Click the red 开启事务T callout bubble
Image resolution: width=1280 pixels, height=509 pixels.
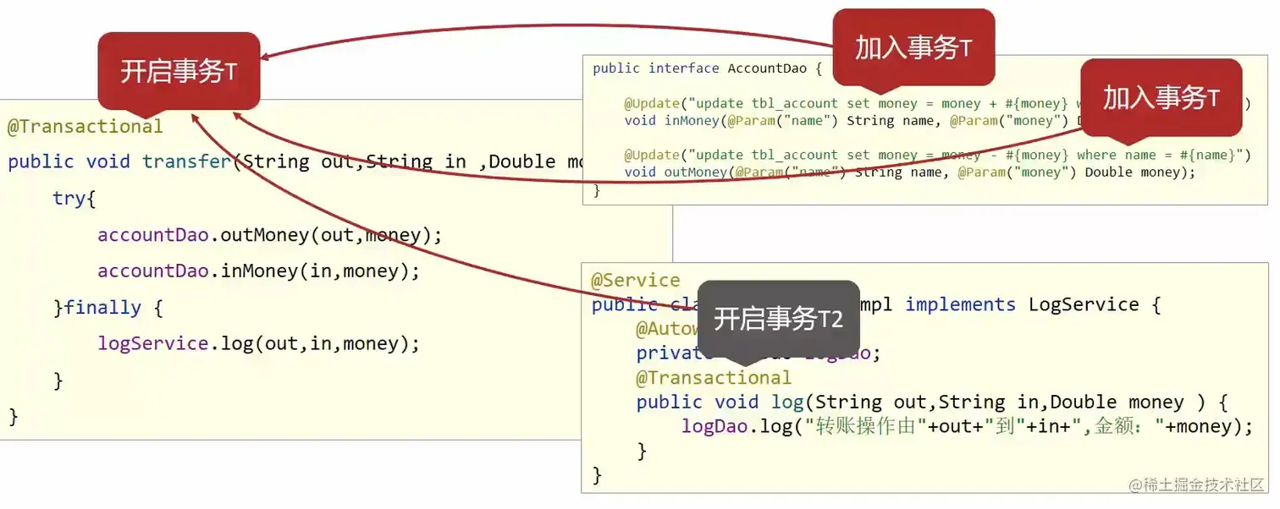tap(179, 71)
